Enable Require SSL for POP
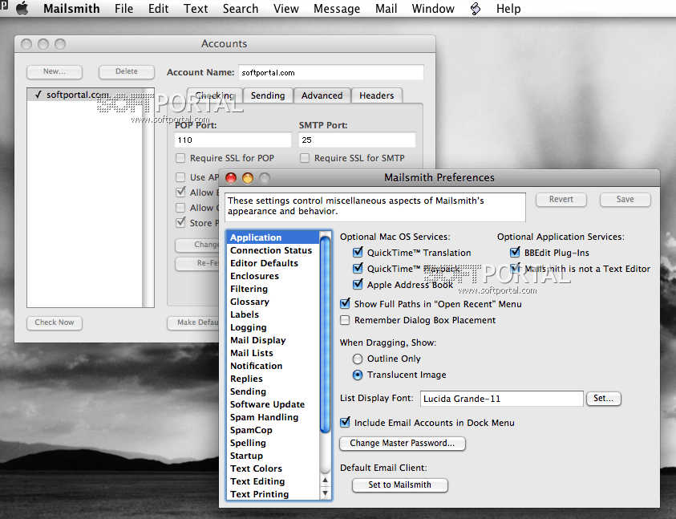The height and width of the screenshot is (519, 676). pos(180,158)
